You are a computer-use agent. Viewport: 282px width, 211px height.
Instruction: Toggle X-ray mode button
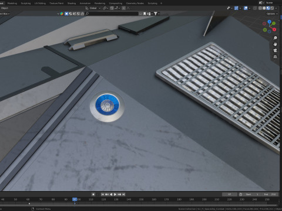tap(255, 8)
